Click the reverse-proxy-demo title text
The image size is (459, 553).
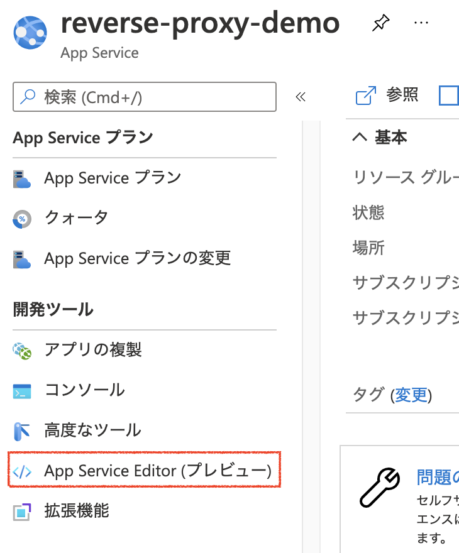click(200, 23)
